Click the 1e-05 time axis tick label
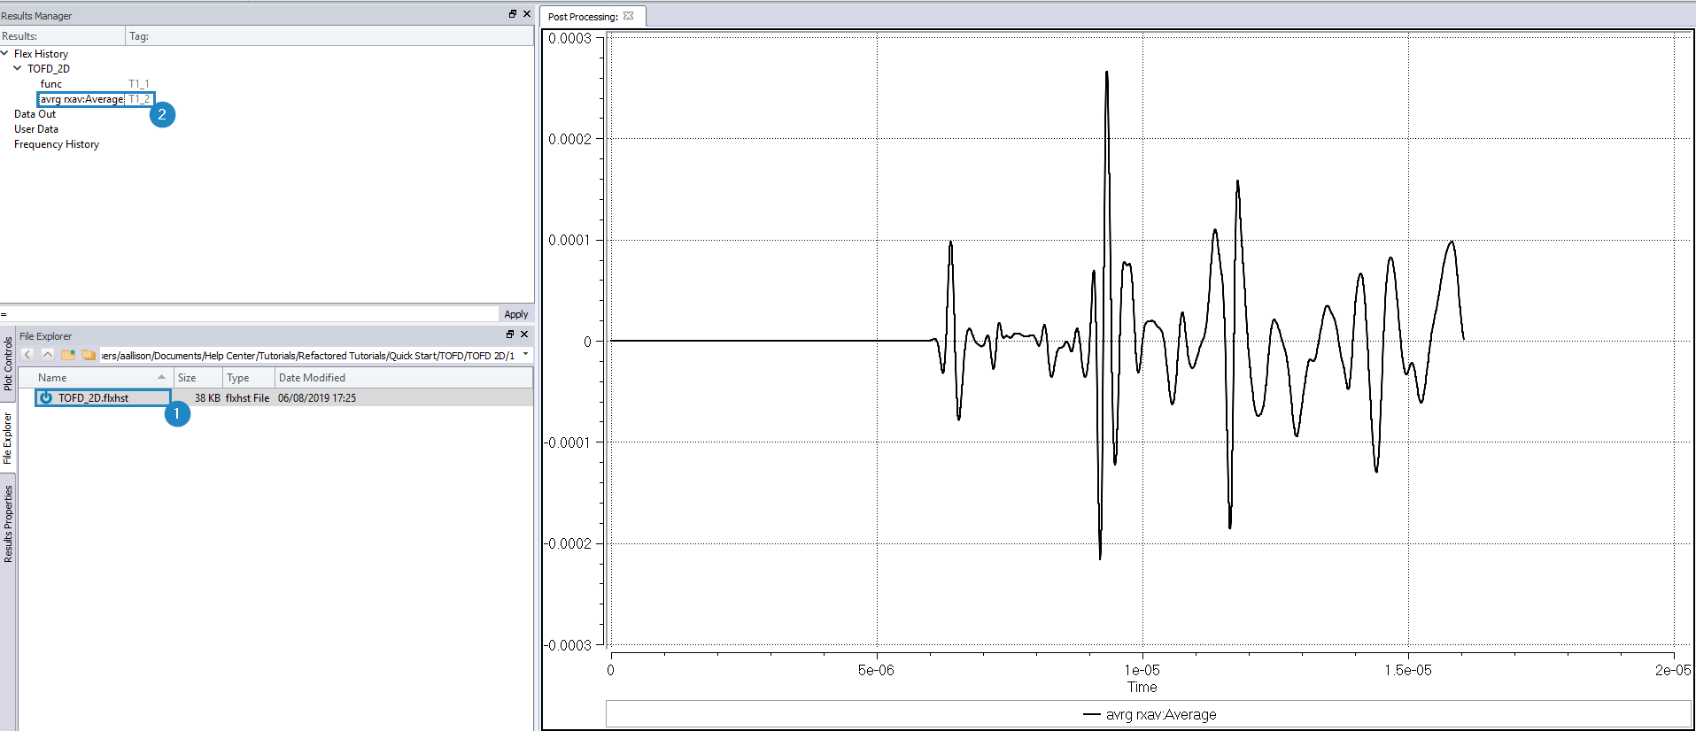The height and width of the screenshot is (731, 1696). click(1142, 670)
